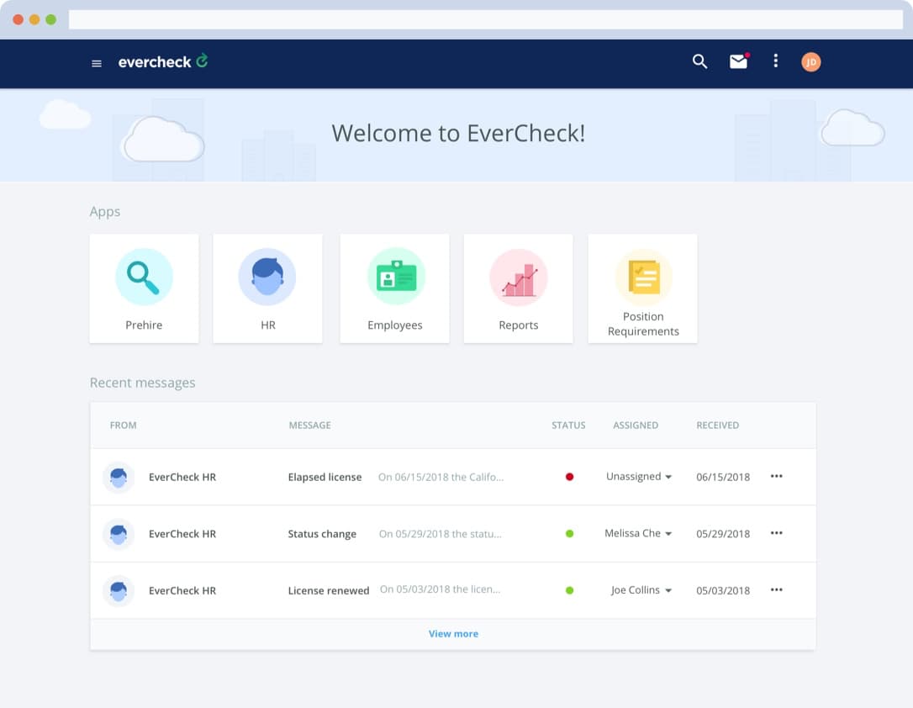The width and height of the screenshot is (913, 708).
Task: Click preview text 'On 05/03/2018 the licen...'
Action: pos(441,589)
